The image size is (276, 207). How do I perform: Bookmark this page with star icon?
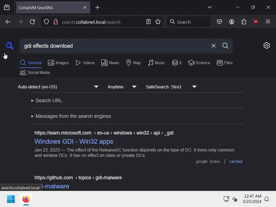point(158,22)
